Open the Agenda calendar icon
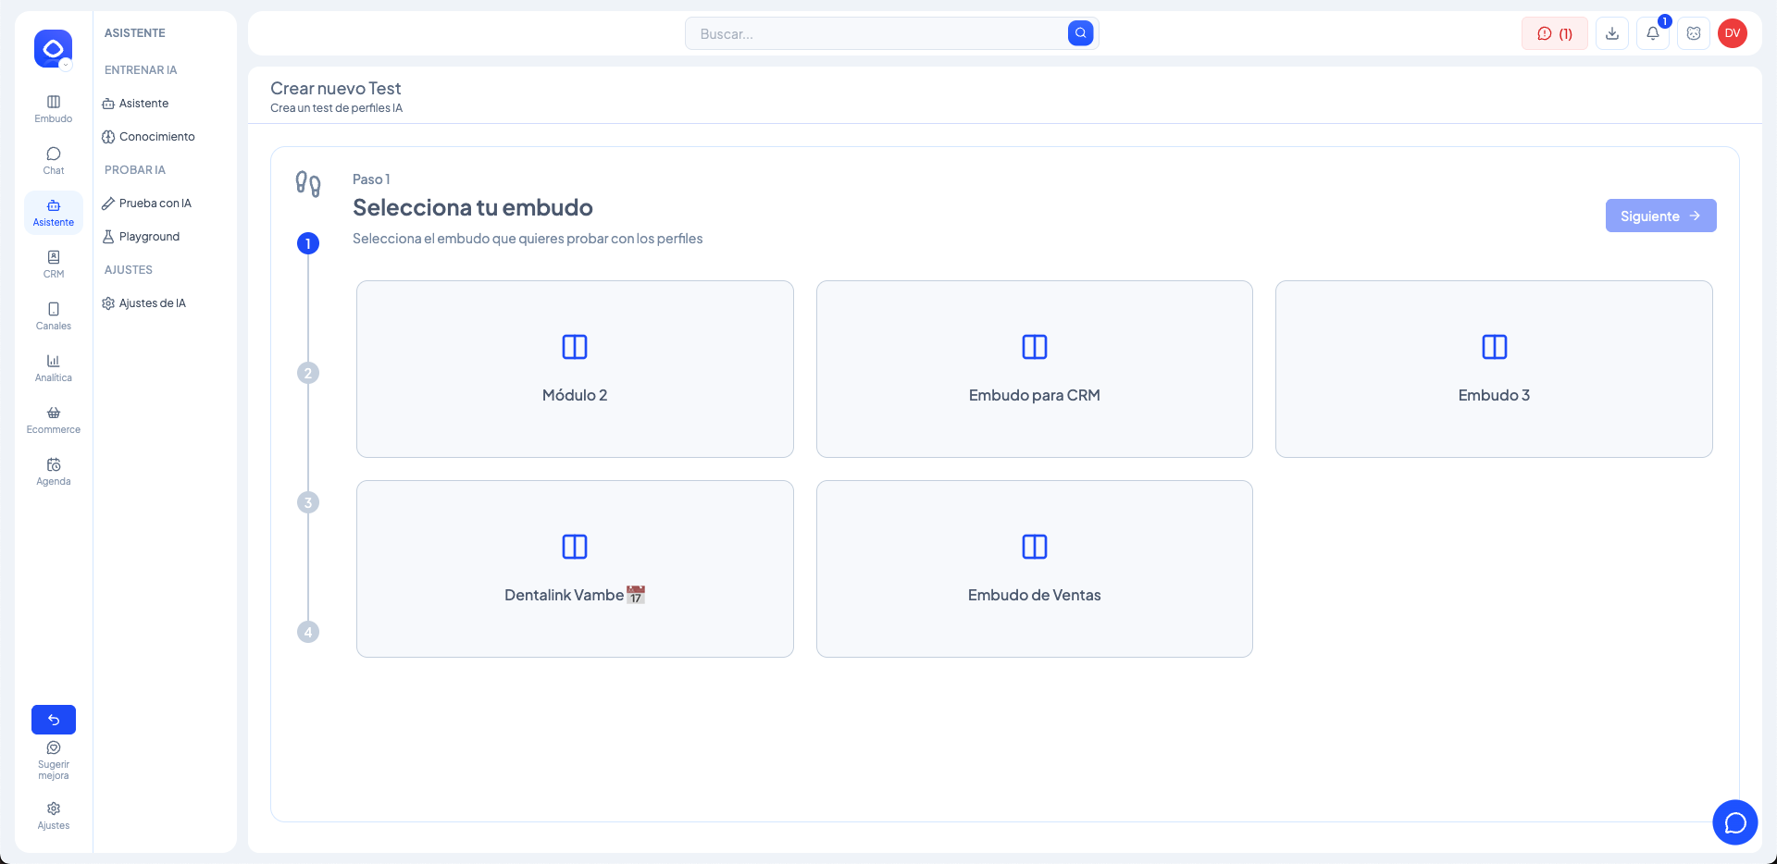Image resolution: width=1777 pixels, height=864 pixels. [54, 471]
